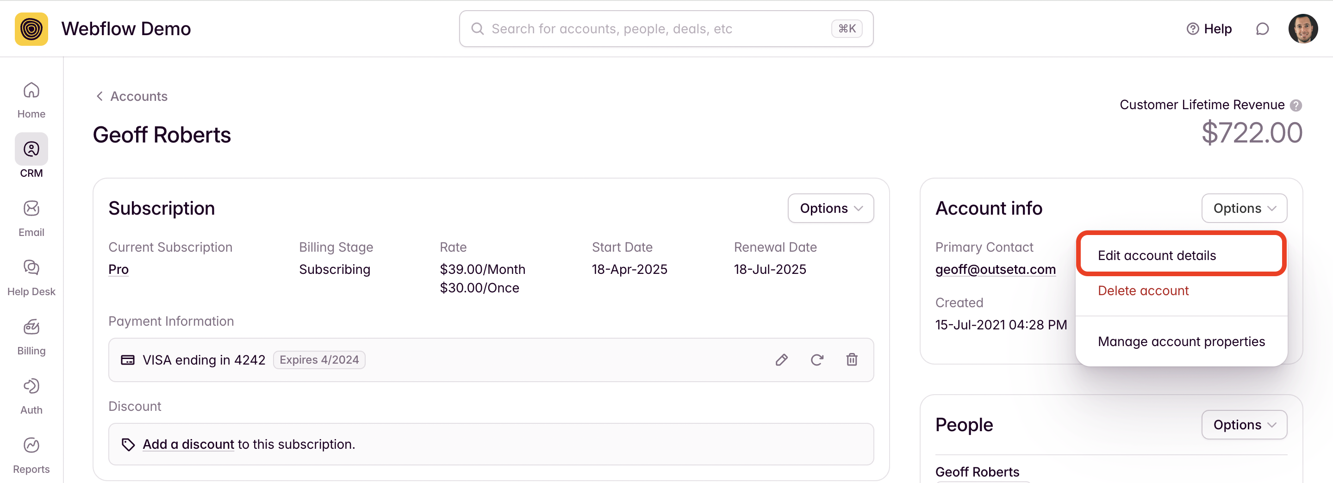Choose Edit account details from menu
This screenshot has width=1333, height=483.
(x=1181, y=255)
